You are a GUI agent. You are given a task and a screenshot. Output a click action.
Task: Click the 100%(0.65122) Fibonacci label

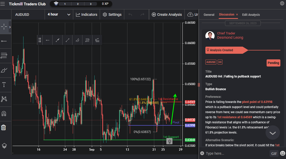pos(140,79)
